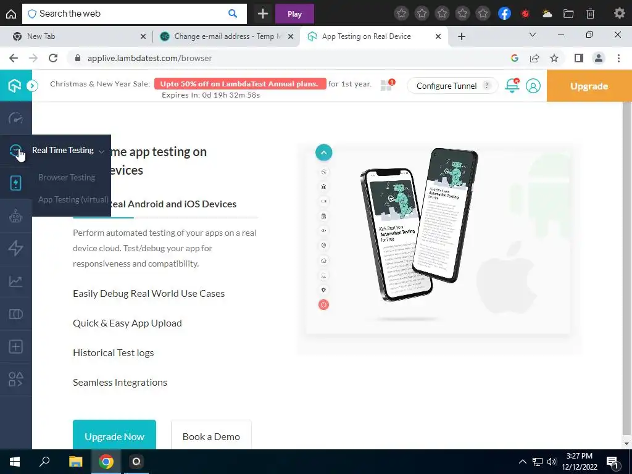Viewport: 632px width, 474px height.
Task: Open a new Chrome tab with plus
Action: [462, 36]
